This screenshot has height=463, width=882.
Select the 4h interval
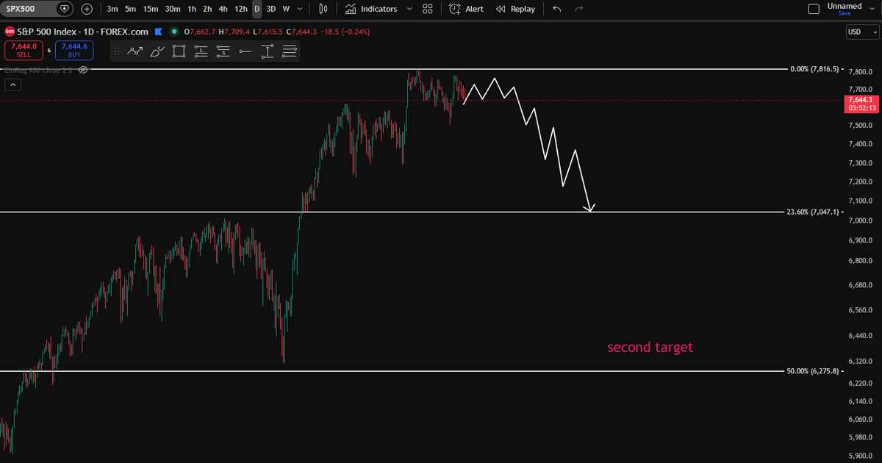coord(223,9)
